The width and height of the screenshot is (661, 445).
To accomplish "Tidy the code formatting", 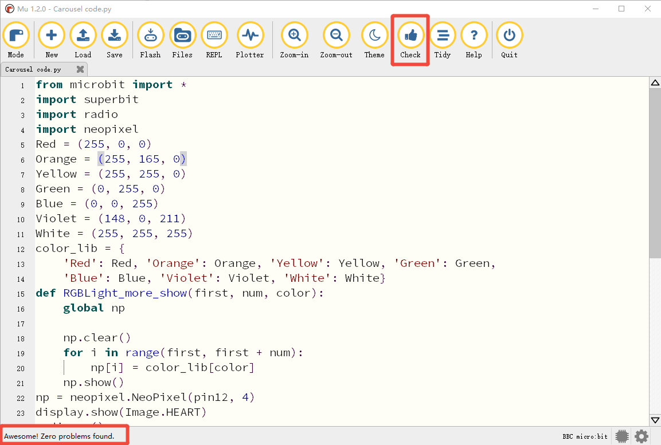I will [443, 41].
